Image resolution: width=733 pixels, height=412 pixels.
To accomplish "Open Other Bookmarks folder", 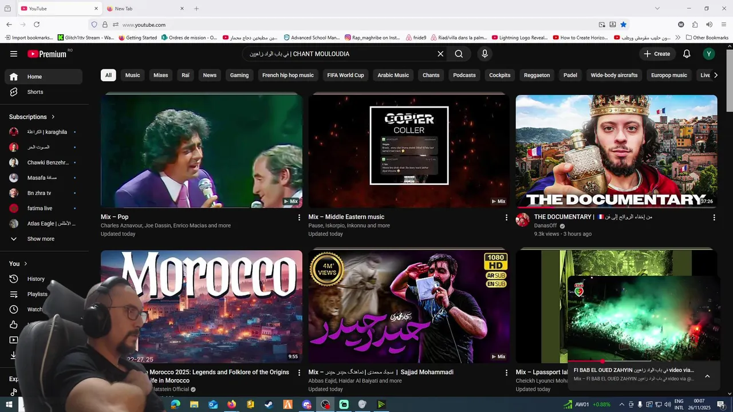I will coord(707,38).
